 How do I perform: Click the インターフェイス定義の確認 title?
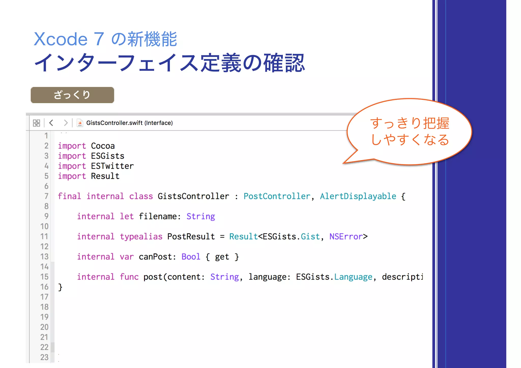pyautogui.click(x=169, y=63)
